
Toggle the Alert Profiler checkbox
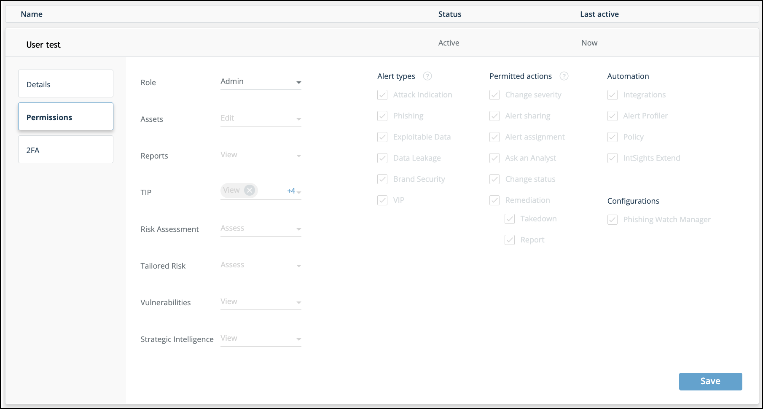[x=613, y=116]
